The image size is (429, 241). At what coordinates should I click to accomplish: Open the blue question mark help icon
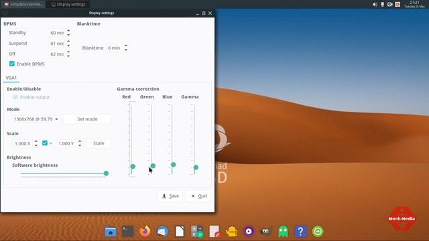[x=300, y=232]
